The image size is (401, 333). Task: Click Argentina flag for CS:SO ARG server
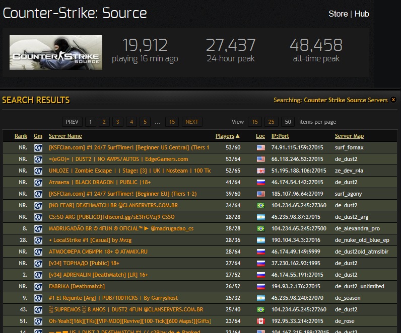click(x=261, y=217)
